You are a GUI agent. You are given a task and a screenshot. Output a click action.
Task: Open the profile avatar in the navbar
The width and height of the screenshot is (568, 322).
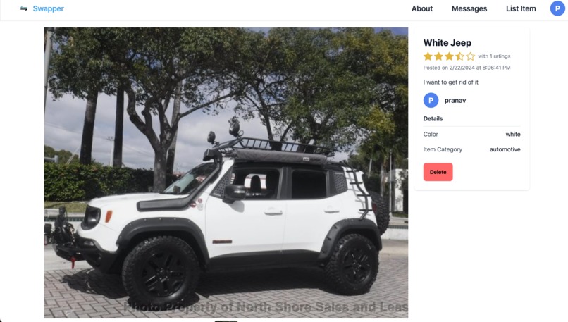[557, 8]
